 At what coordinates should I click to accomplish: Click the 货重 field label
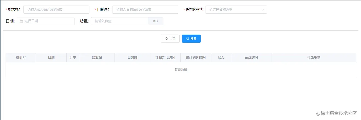coord(84,21)
